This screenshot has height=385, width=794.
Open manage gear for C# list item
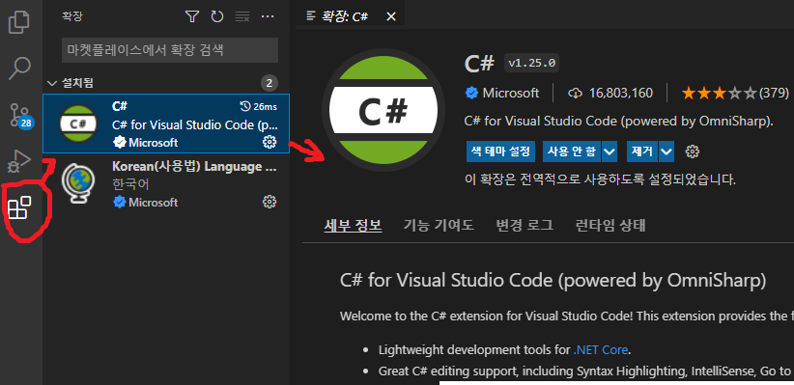coord(269,142)
